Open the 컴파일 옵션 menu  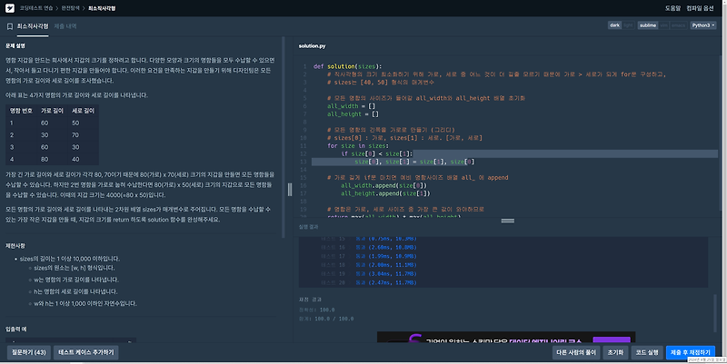point(700,8)
